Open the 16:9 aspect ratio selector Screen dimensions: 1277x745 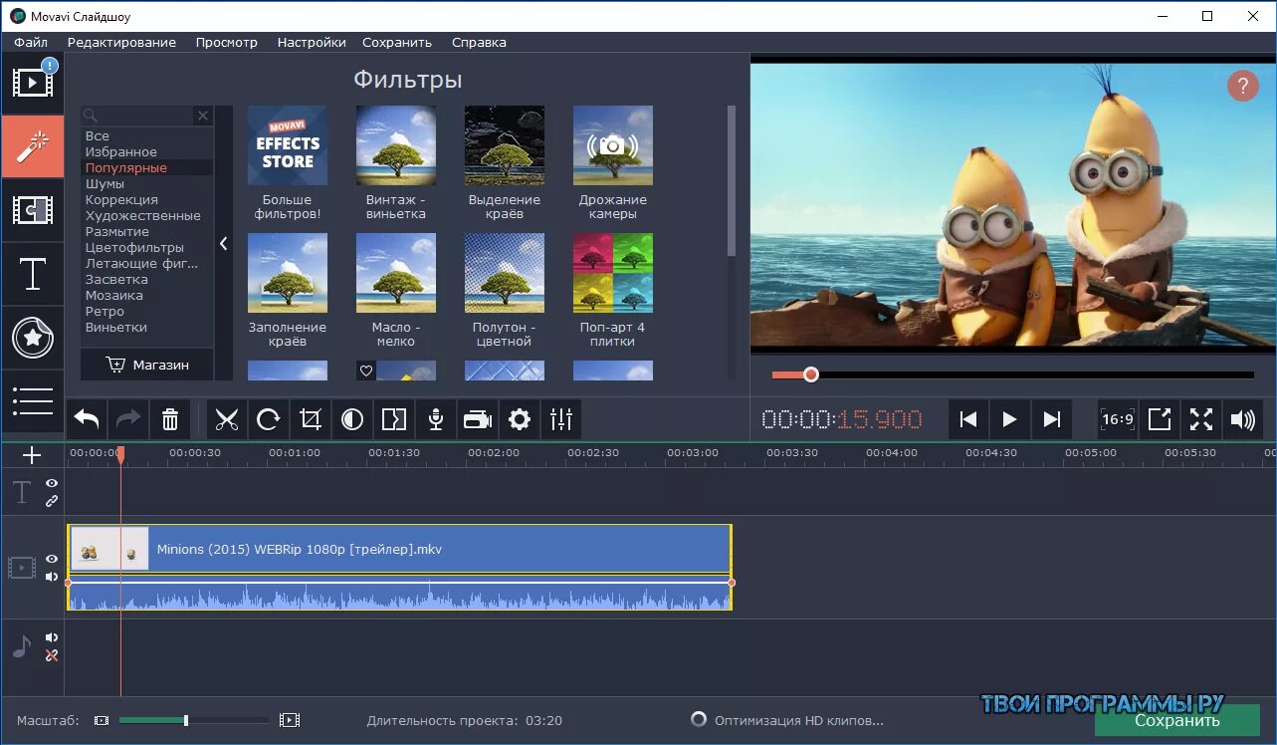click(x=1118, y=419)
